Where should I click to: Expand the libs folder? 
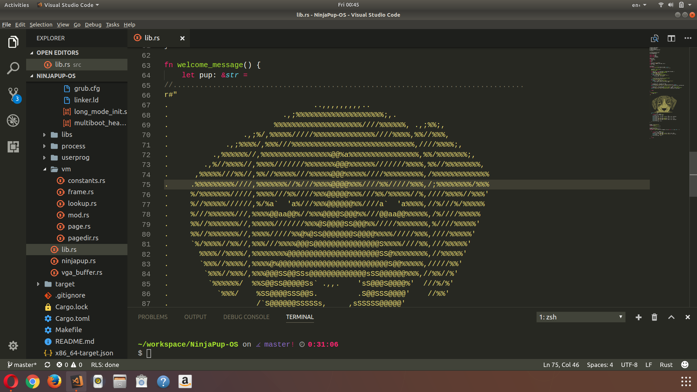click(x=66, y=135)
